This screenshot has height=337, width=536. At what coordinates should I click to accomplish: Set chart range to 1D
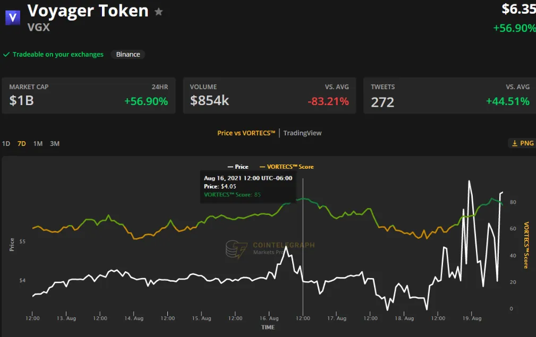tap(6, 144)
